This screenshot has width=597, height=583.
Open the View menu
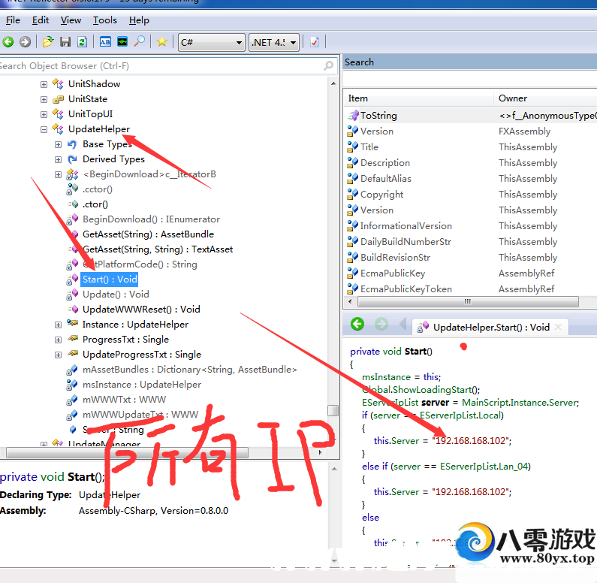71,20
